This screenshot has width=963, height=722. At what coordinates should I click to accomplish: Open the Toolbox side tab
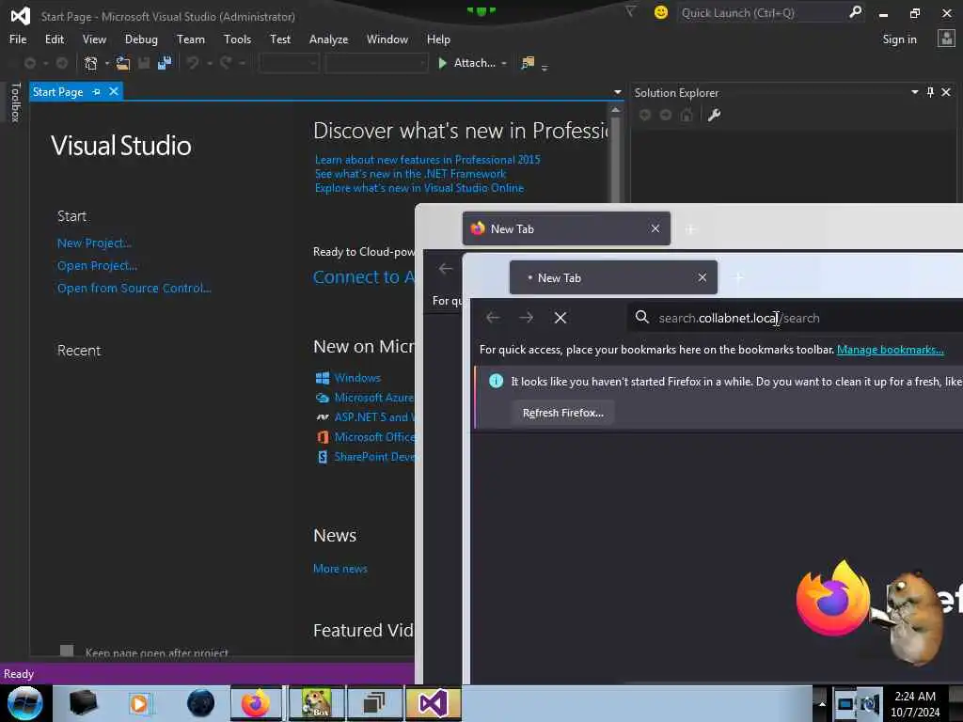[x=16, y=102]
